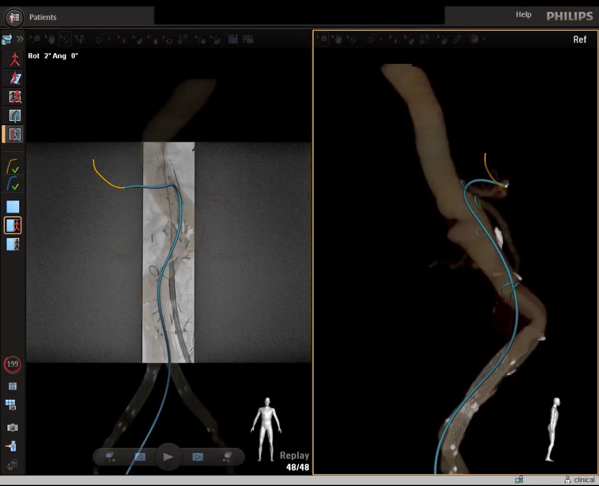Click the link views chain icon

(x=457, y=39)
